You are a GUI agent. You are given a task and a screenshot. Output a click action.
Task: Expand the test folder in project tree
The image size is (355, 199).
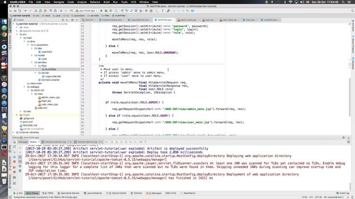click(21, 112)
